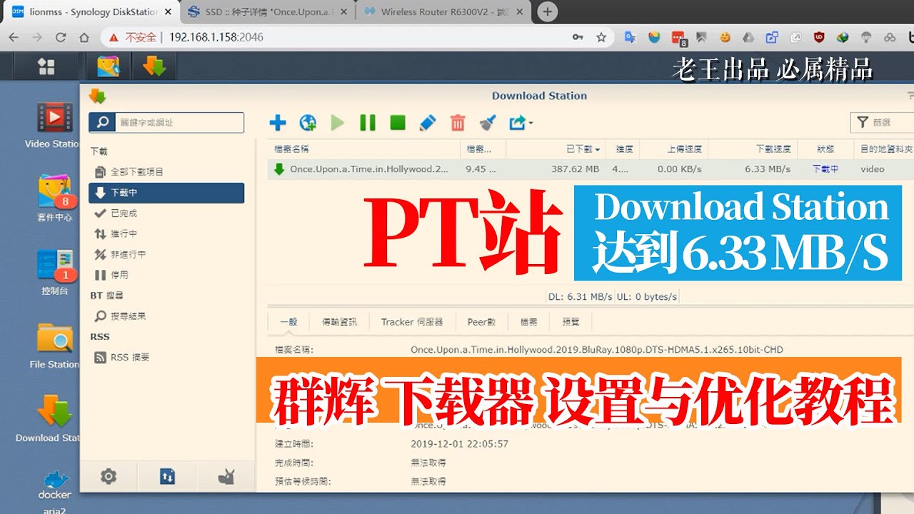Image resolution: width=914 pixels, height=514 pixels.
Task: Switch to the 一般 tab
Action: 288,322
